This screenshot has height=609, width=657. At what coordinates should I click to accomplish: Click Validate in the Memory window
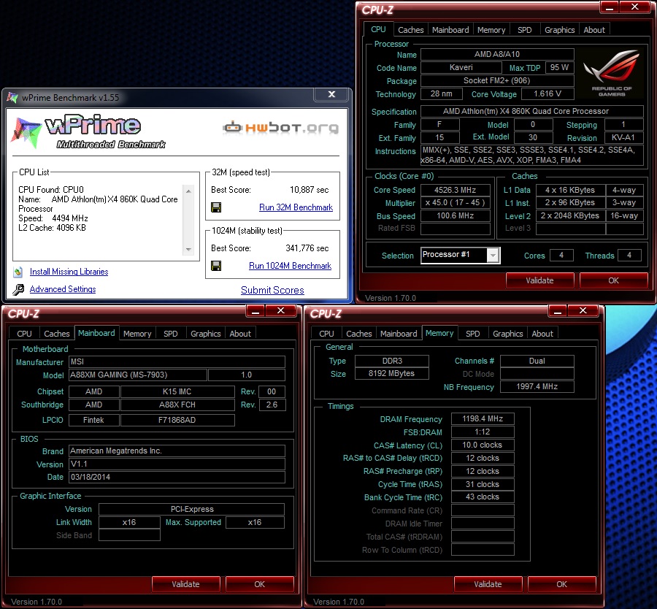488,584
